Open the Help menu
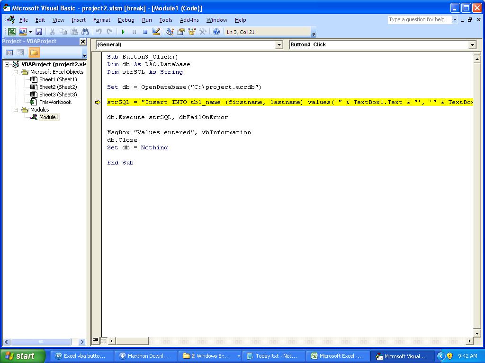This screenshot has height=363, width=485. [x=240, y=20]
